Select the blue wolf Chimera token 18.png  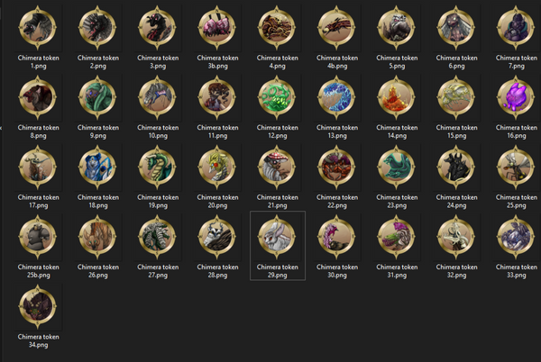97,167
